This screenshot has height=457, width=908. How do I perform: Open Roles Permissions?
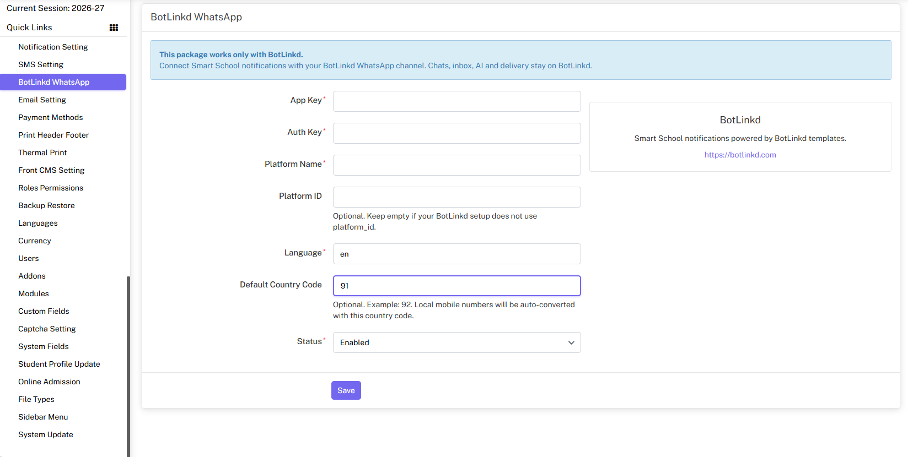click(x=51, y=188)
